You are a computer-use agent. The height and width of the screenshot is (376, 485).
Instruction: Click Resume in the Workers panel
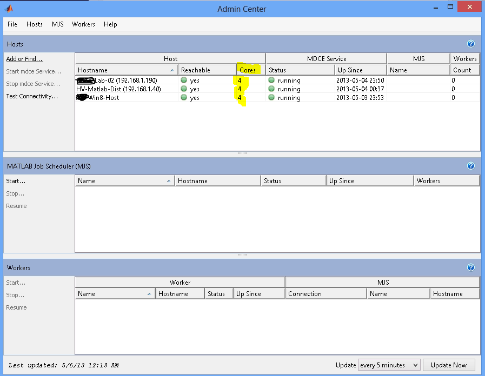pos(16,307)
